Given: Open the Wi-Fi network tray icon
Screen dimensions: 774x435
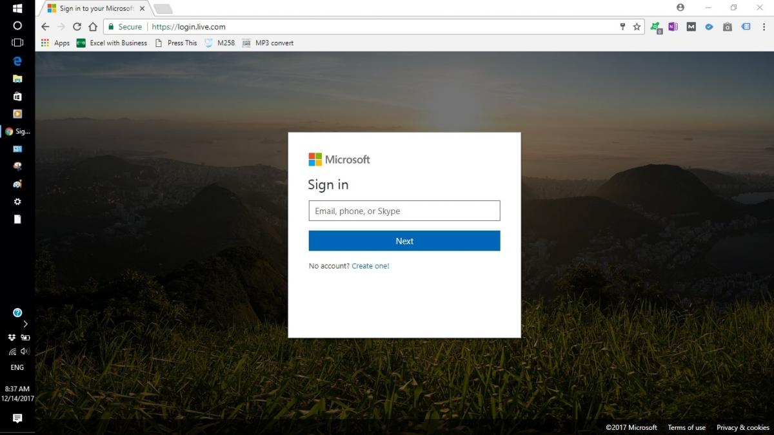Looking at the screenshot, I should coord(12,351).
